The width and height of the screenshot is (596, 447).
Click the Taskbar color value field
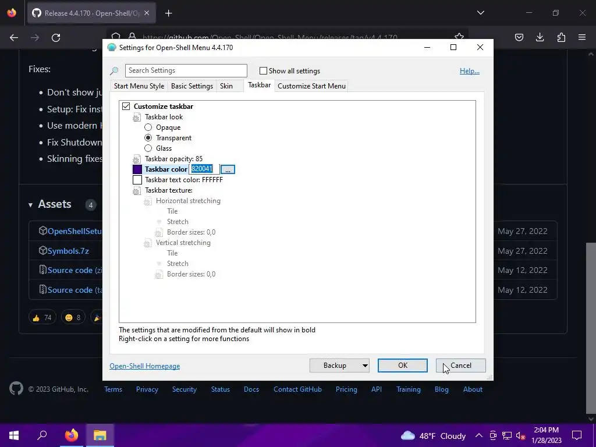click(x=204, y=169)
